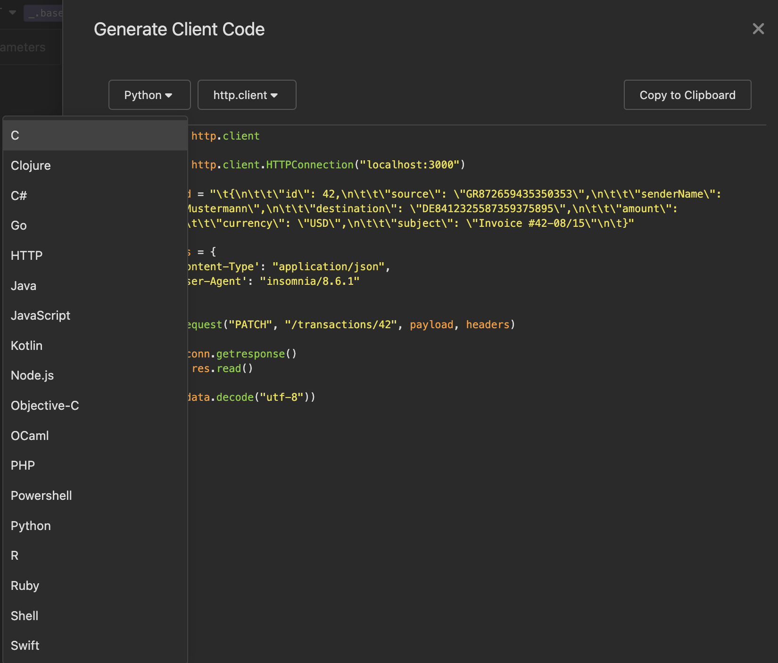Viewport: 778px width, 663px height.
Task: Select HTTP in the language menu
Action: click(x=95, y=256)
